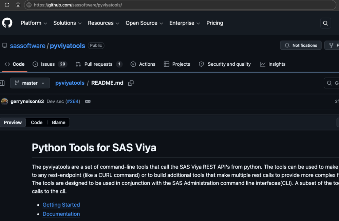Image resolution: width=339 pixels, height=221 pixels.
Task: Expand the Platform menu
Action: pos(34,23)
